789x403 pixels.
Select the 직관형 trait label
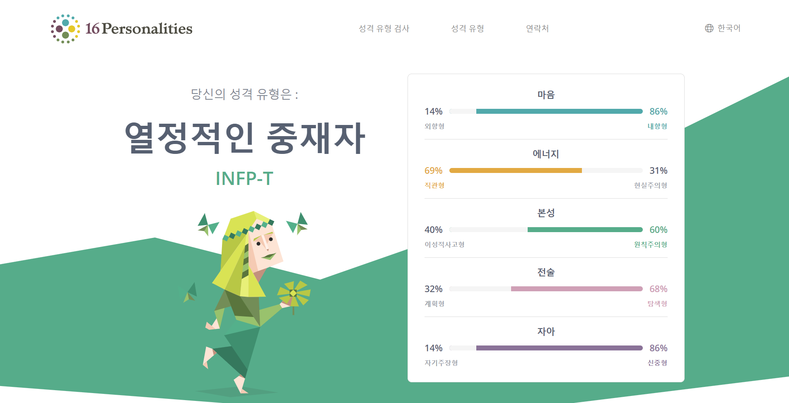tap(434, 185)
